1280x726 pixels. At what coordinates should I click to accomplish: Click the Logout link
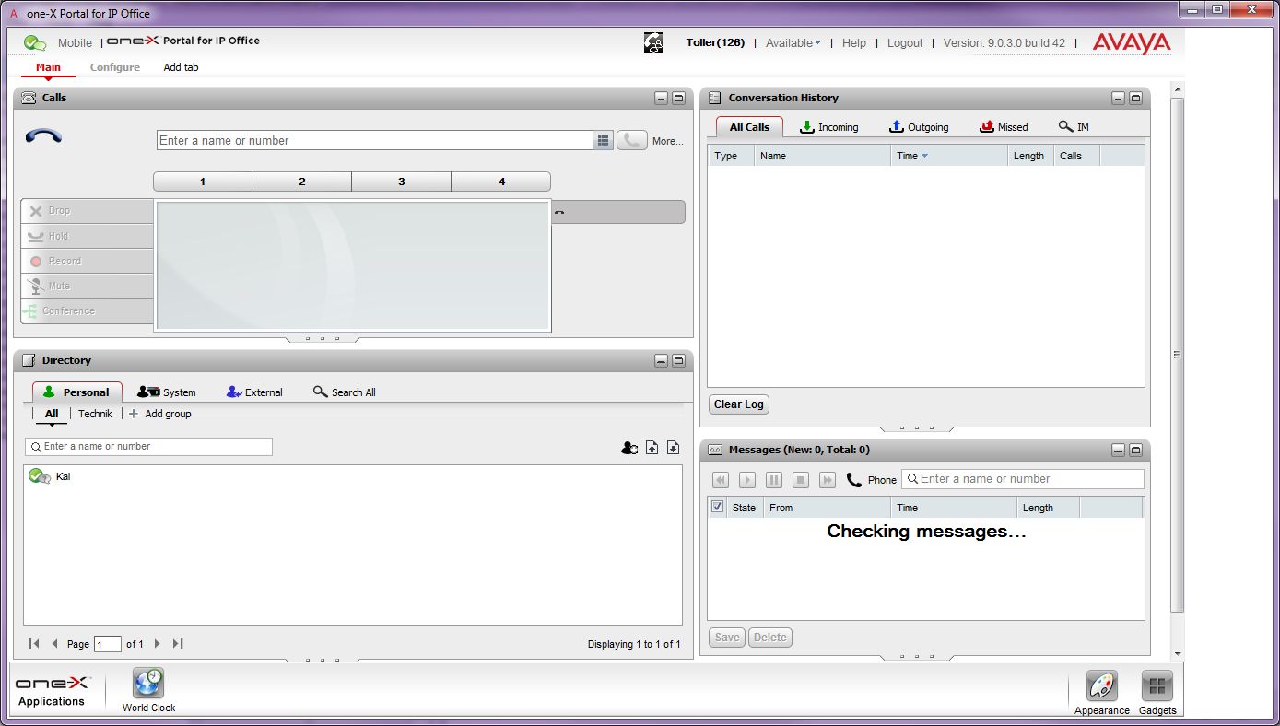pos(904,42)
